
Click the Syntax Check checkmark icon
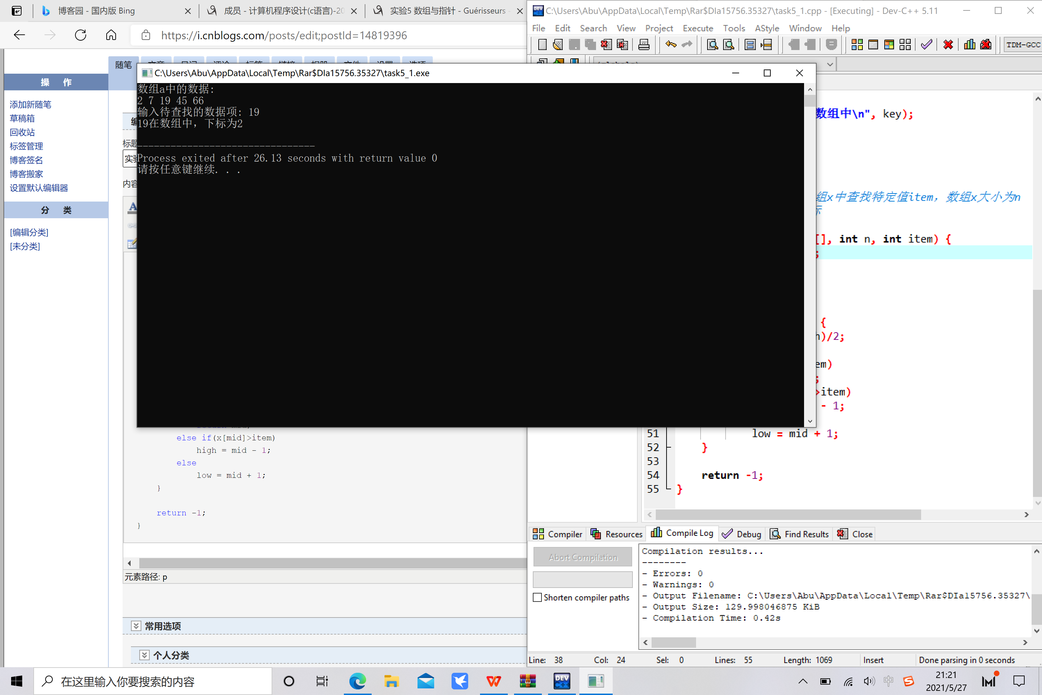pos(926,45)
